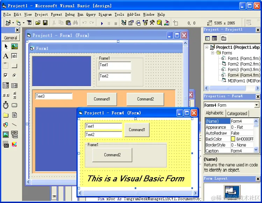The image size is (262, 203).
Task: Open the Project menu
Action: click(41, 15)
